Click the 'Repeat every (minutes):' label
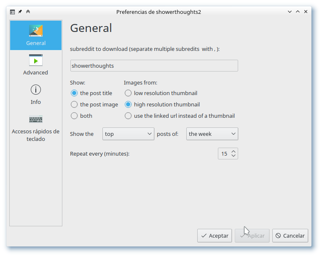Image resolution: width=322 pixels, height=257 pixels. (x=100, y=154)
